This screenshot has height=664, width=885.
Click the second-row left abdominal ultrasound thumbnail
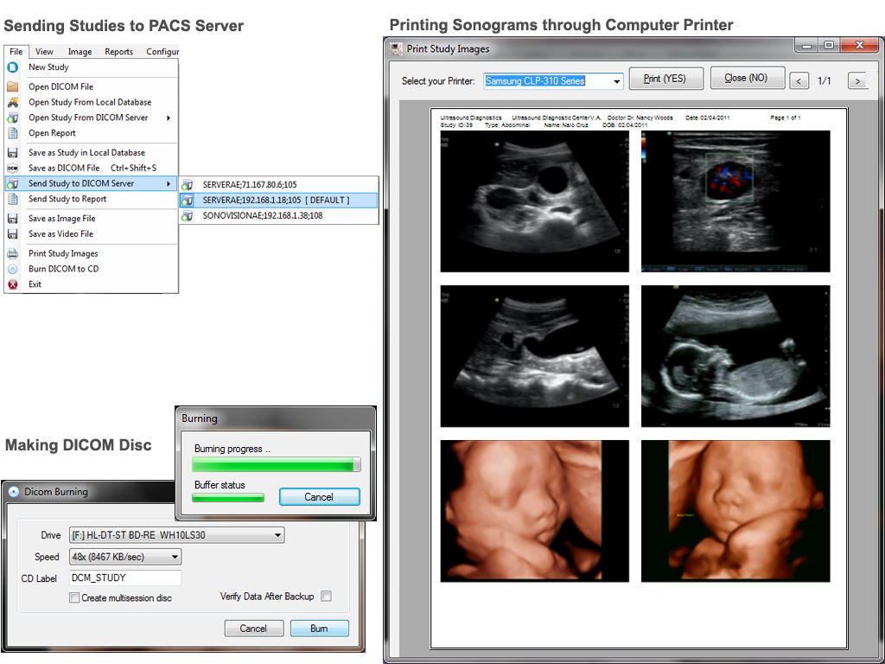coord(534,355)
